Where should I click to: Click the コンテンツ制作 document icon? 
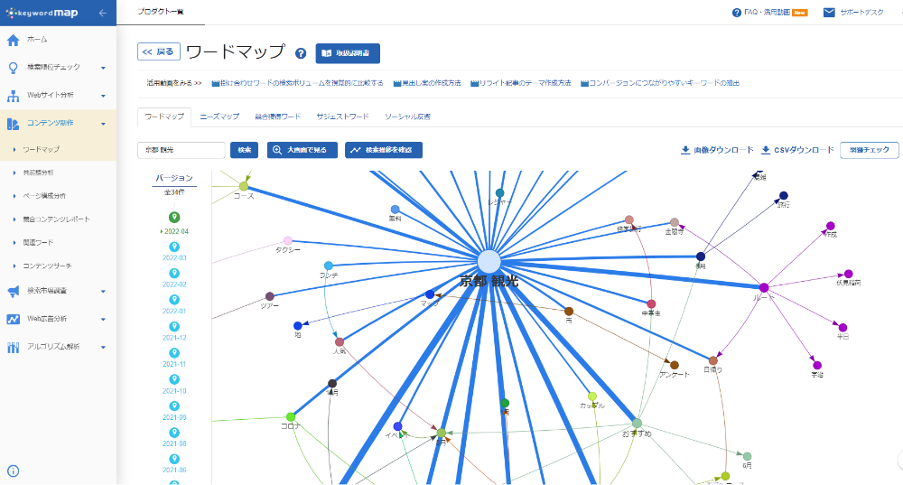click(x=14, y=123)
